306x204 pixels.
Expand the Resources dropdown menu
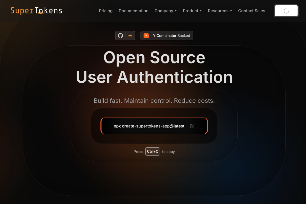(x=220, y=11)
